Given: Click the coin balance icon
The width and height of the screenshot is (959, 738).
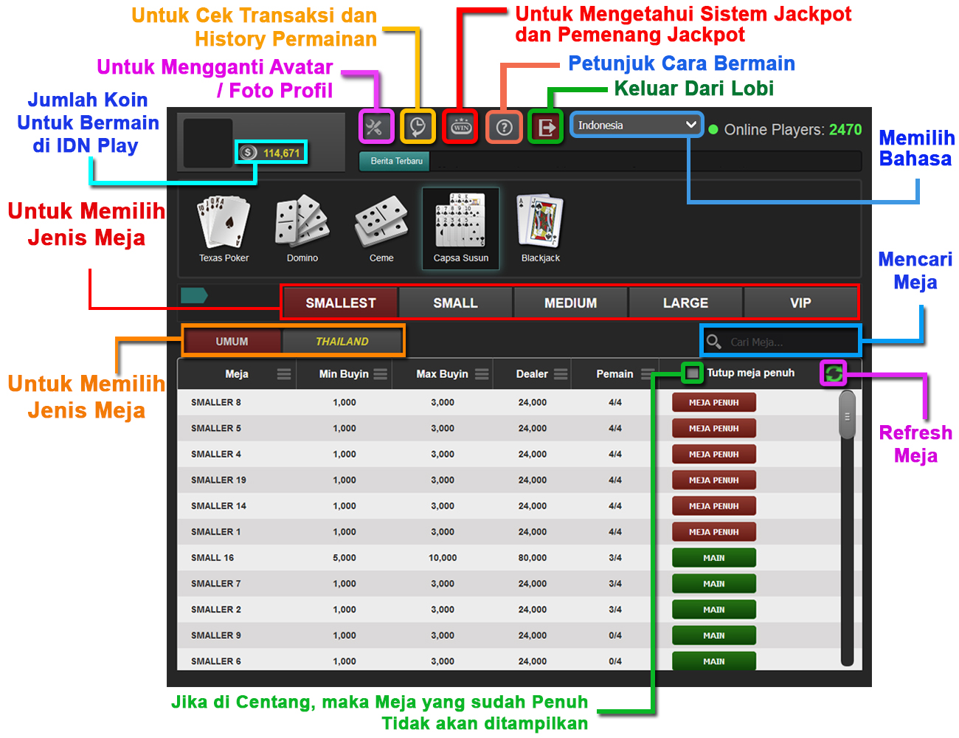Looking at the screenshot, I should tap(249, 153).
